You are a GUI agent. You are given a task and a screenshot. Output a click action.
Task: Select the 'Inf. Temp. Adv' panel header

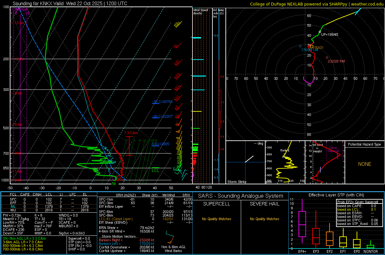[218, 13]
